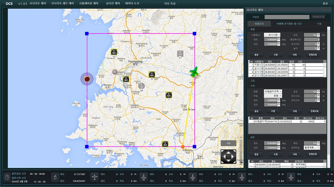The image size is (334, 187).
Task: Click top-left blue corner handle of magenta box
Action: pos(87,34)
